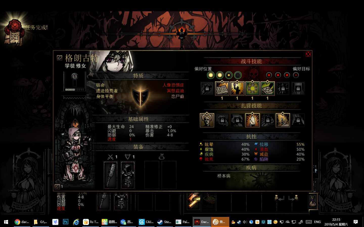
Task: Toggle the green ring-symbol combat skill
Action: (252, 88)
